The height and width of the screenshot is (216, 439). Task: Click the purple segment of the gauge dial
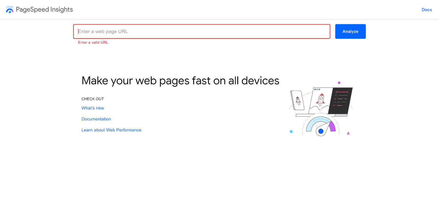[332, 126]
